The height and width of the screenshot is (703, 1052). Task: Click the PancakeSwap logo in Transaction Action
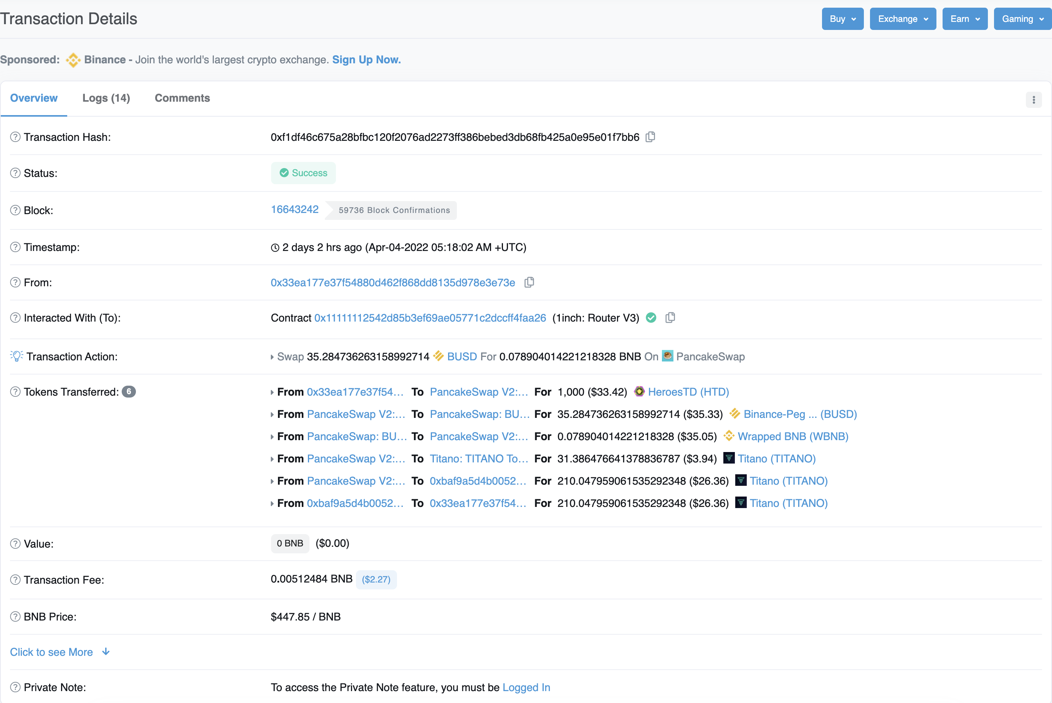[x=668, y=356]
